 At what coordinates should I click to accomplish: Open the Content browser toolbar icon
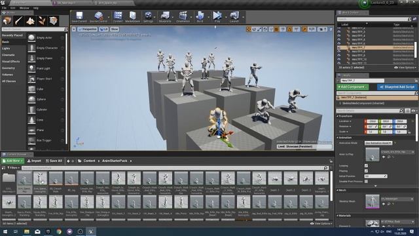pos(118,16)
